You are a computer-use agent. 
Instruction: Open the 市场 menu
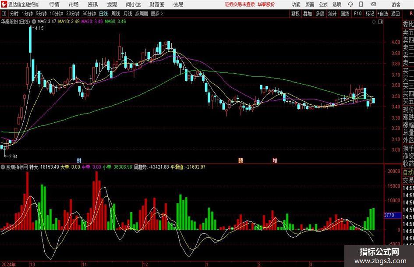74,4
